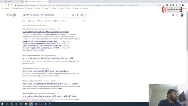Open Anchor Tag Helper Microsoft Learn result
Screen dimensions: 188x106
pyautogui.click(x=46, y=71)
